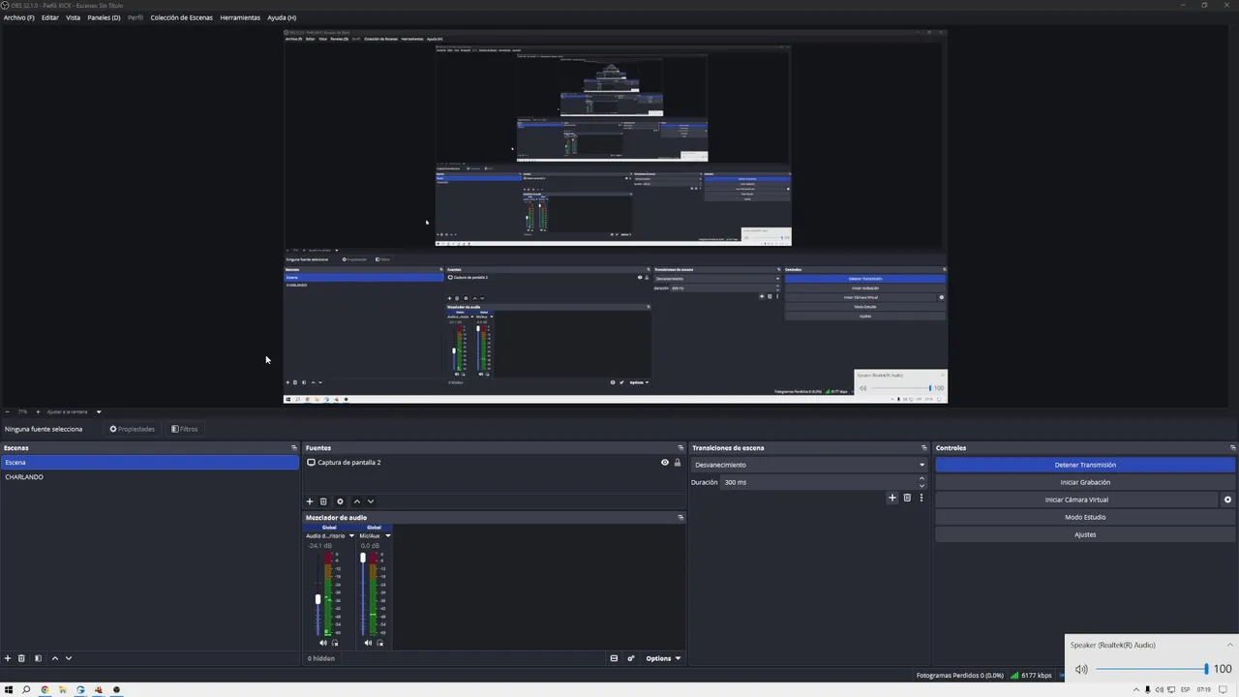Move source up in Fuentes list
This screenshot has height=697, width=1239.
356,501
